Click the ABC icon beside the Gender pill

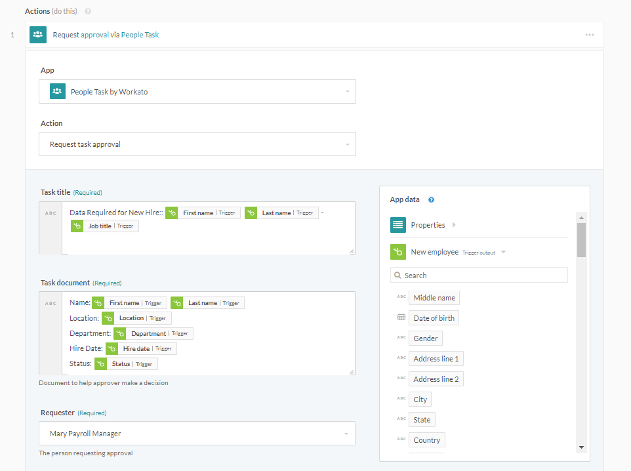401,338
